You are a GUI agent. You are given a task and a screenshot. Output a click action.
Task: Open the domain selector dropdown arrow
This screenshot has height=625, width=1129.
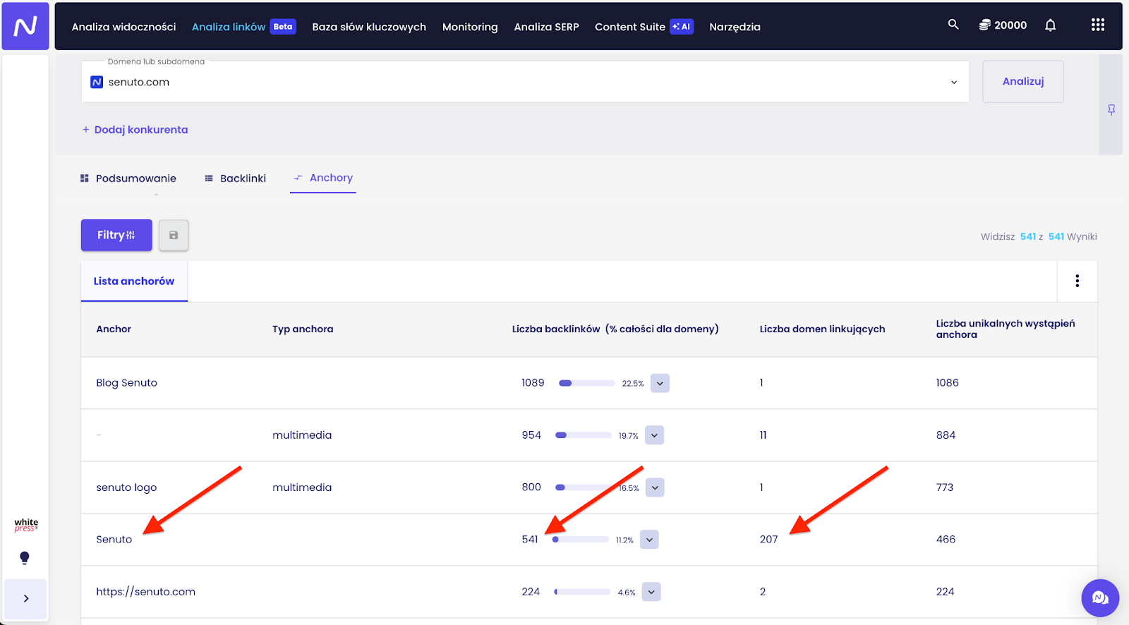(x=954, y=82)
